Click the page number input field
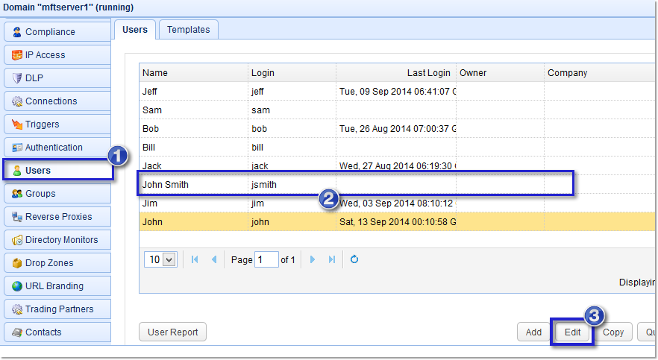Screen dimensions: 658x360 click(x=266, y=259)
